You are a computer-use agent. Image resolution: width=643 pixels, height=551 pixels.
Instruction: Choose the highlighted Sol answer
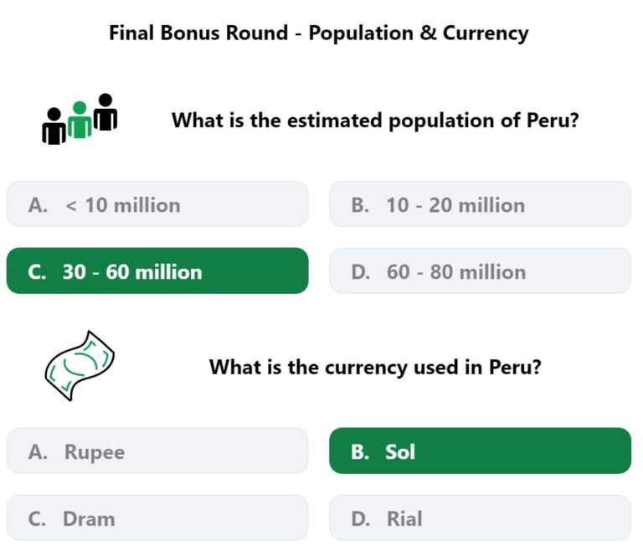coord(480,451)
